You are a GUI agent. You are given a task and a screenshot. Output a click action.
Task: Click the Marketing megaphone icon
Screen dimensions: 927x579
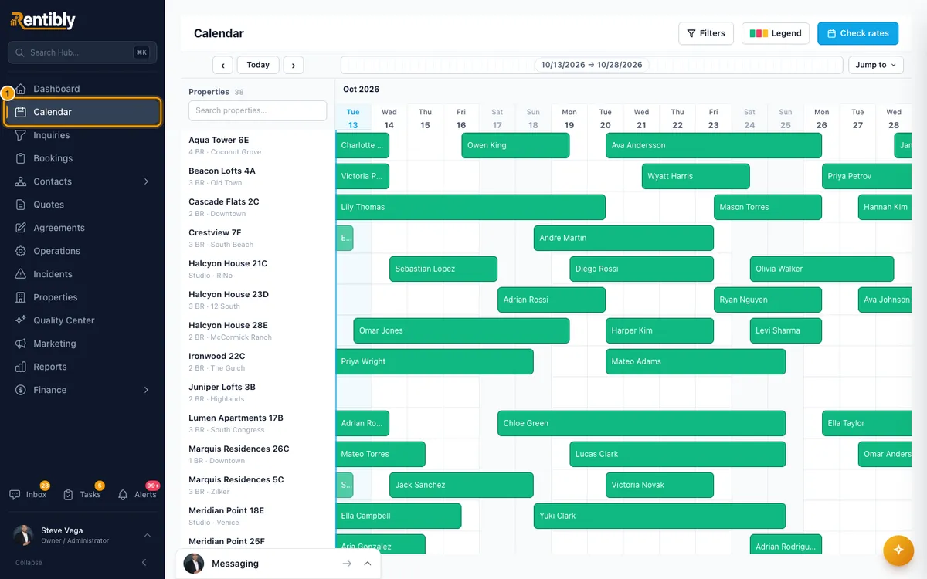pos(21,344)
